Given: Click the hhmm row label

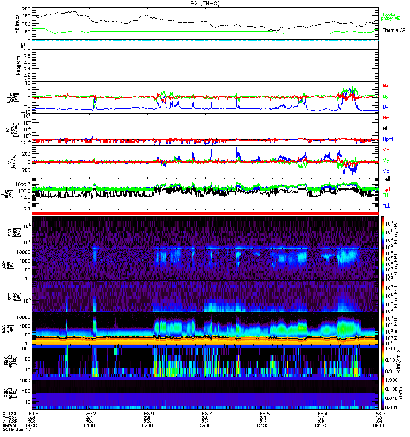Looking at the screenshot, I should 8,426.
